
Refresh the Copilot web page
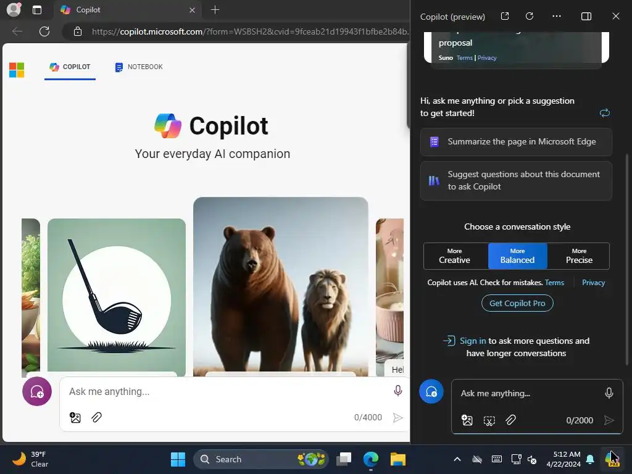pyautogui.click(x=44, y=31)
